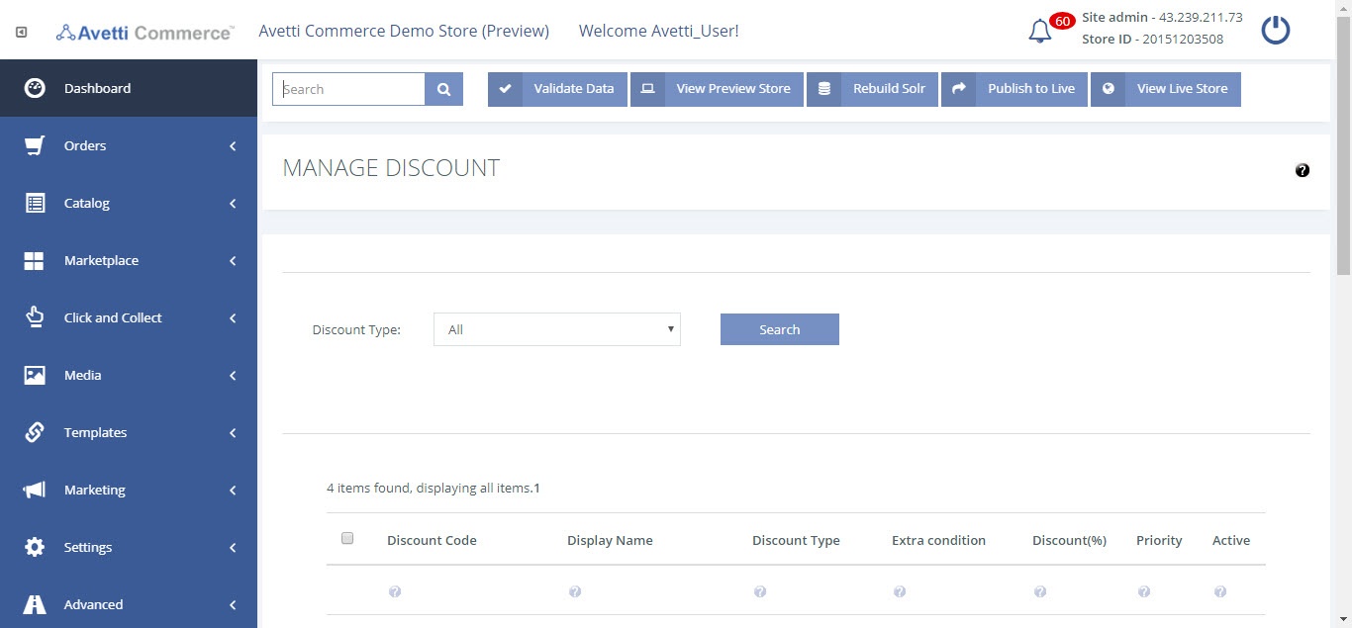This screenshot has height=628, width=1352.
Task: Click the Extra condition column header
Action: point(938,540)
